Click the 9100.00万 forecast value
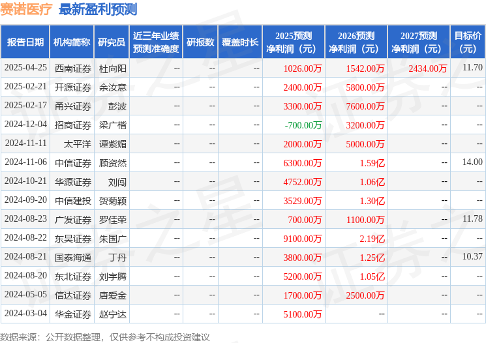The image size is (486, 343). [302, 239]
